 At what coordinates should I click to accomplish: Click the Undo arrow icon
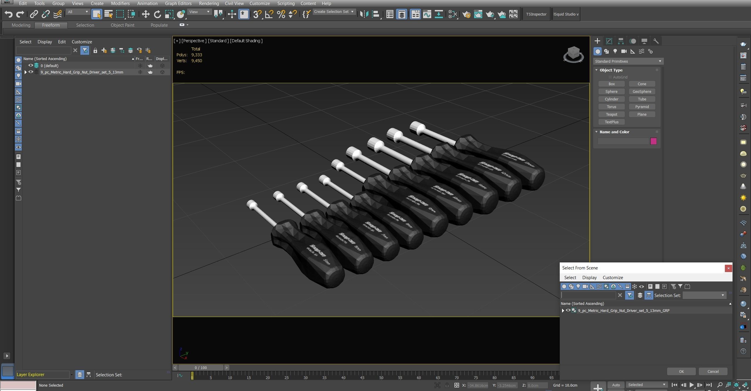[9, 14]
